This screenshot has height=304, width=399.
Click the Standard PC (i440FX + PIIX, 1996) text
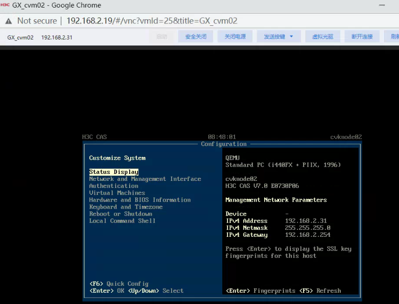tap(283, 165)
